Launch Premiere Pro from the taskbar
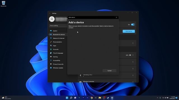This screenshot has height=100, width=179. coord(83,98)
